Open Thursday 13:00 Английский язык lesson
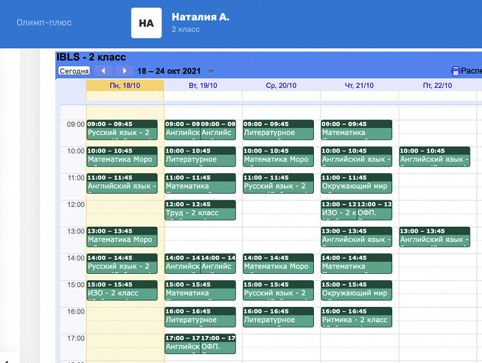The width and height of the screenshot is (482, 363). (x=357, y=237)
